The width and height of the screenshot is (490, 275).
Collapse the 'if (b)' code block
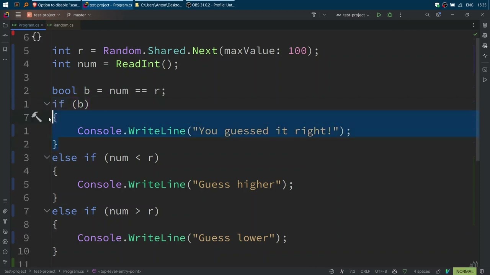click(x=47, y=104)
